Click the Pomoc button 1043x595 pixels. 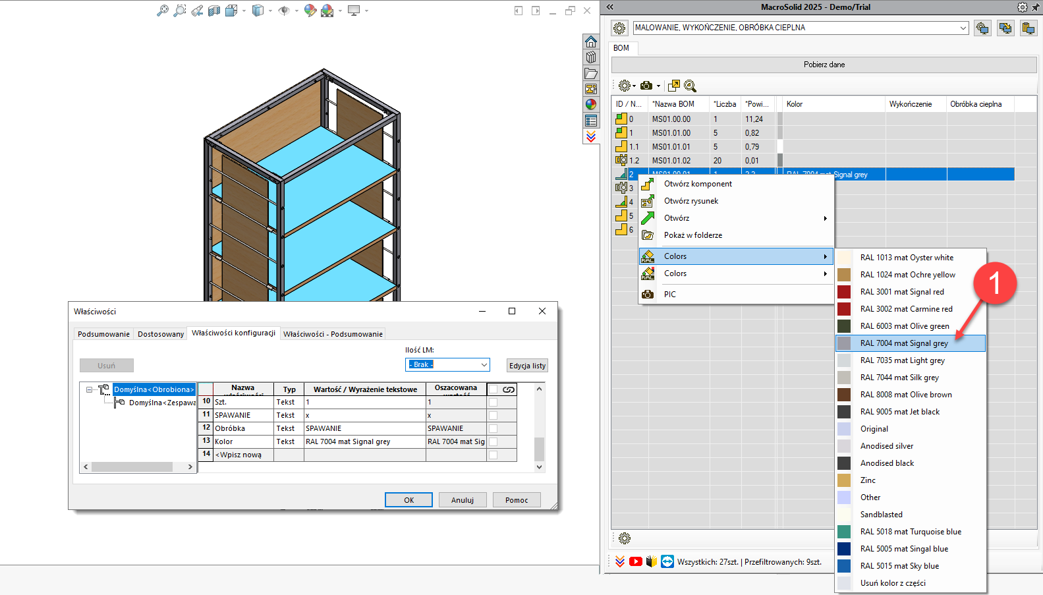pyautogui.click(x=517, y=500)
